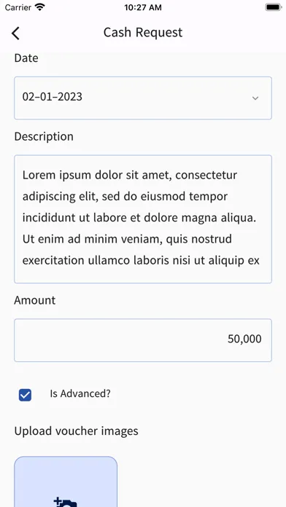
Task: Tap the Cash Request page title
Action: click(x=143, y=33)
